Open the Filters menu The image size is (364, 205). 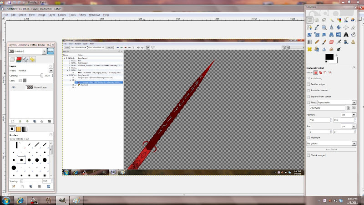pos(82,15)
